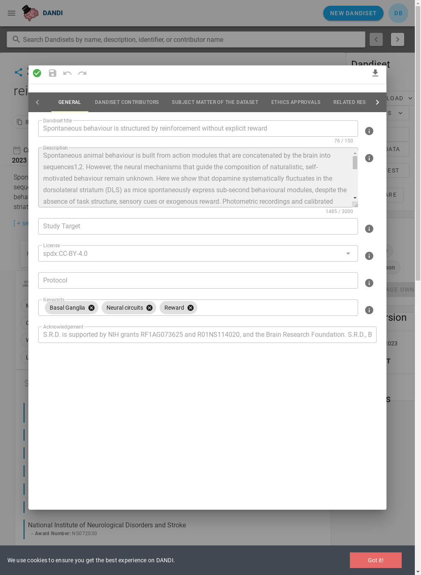This screenshot has height=575, width=421.
Task: Redo the metadata change
Action: [82, 73]
